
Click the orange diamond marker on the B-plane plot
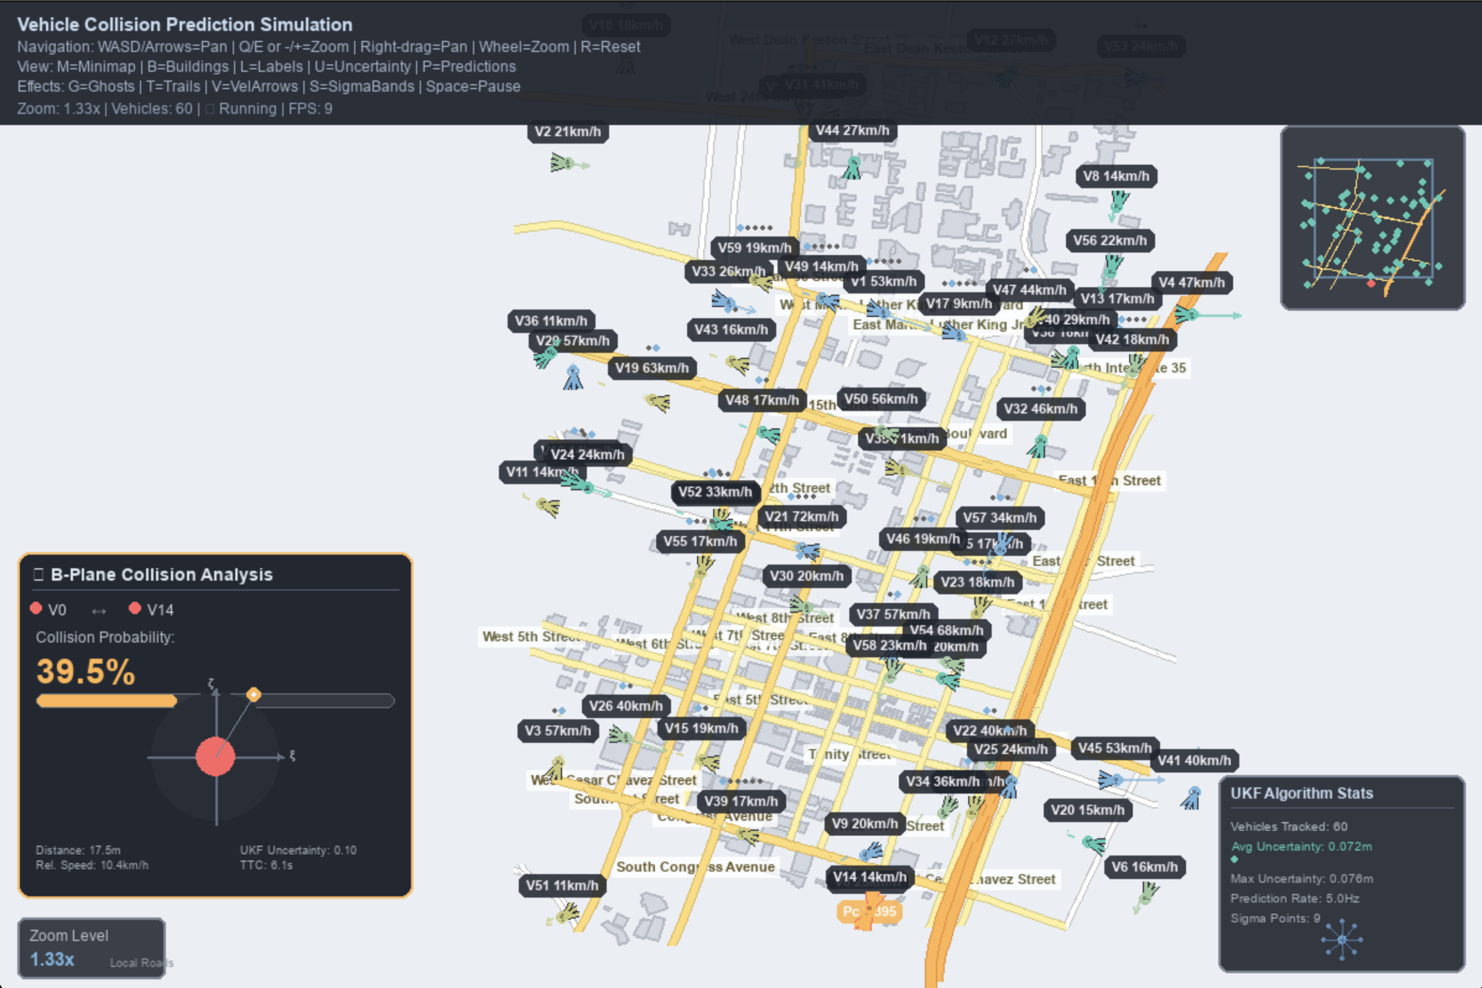click(254, 695)
